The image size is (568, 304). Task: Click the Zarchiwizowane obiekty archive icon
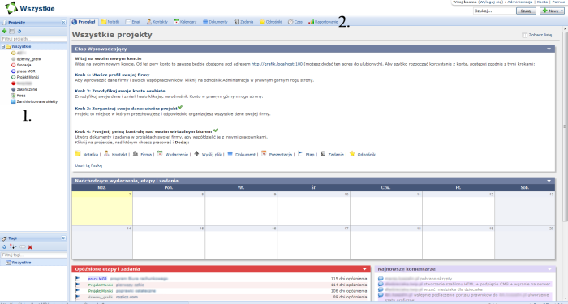[x=14, y=101]
